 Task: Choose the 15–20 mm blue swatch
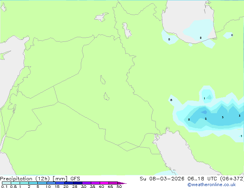[x=60, y=183]
